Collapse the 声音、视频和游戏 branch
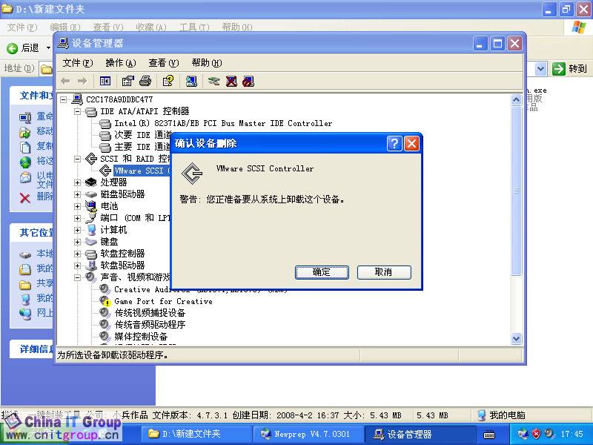The width and height of the screenshot is (593, 445). [x=78, y=277]
